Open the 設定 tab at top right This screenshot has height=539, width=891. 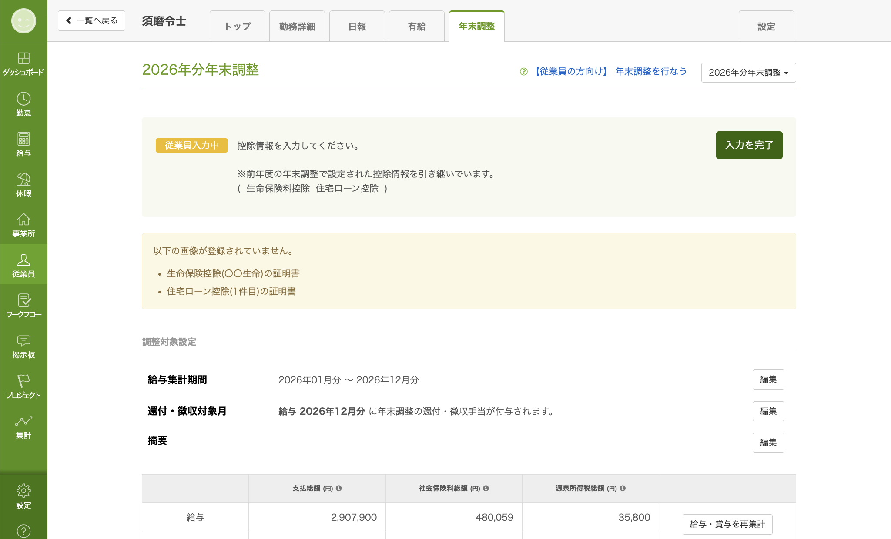[767, 27]
